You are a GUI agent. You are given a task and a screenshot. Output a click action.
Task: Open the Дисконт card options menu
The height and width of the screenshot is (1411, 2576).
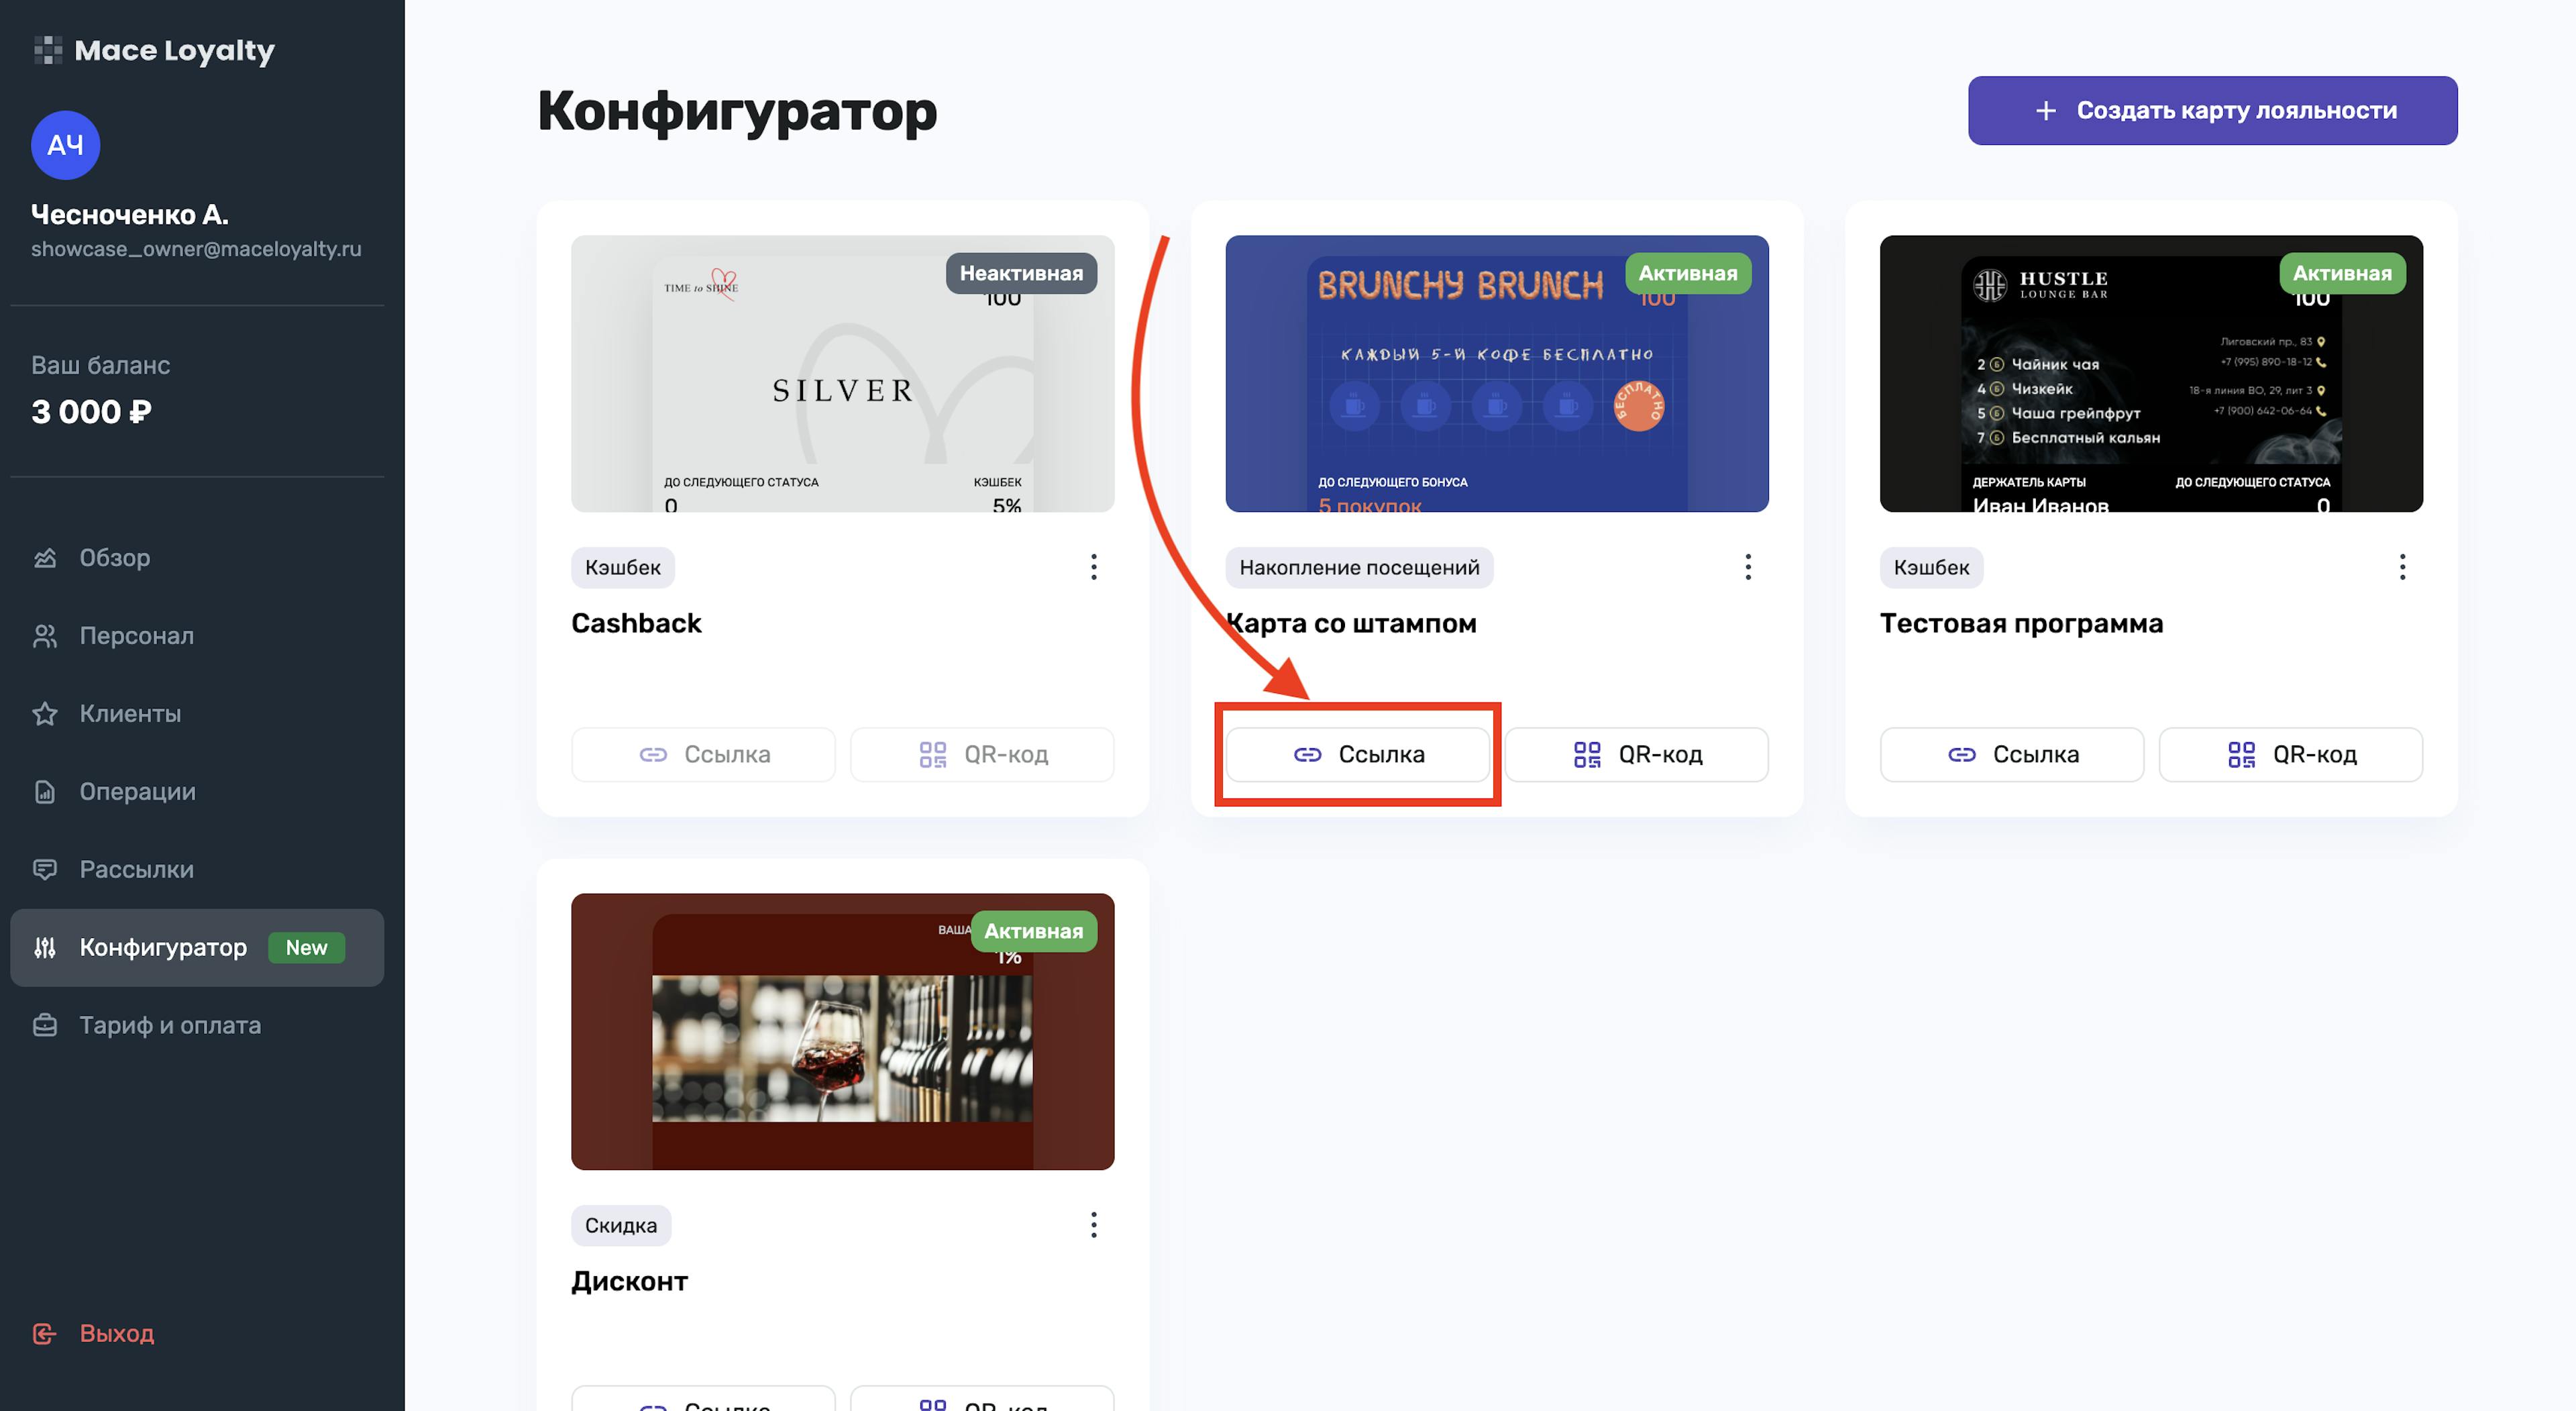(x=1093, y=1225)
